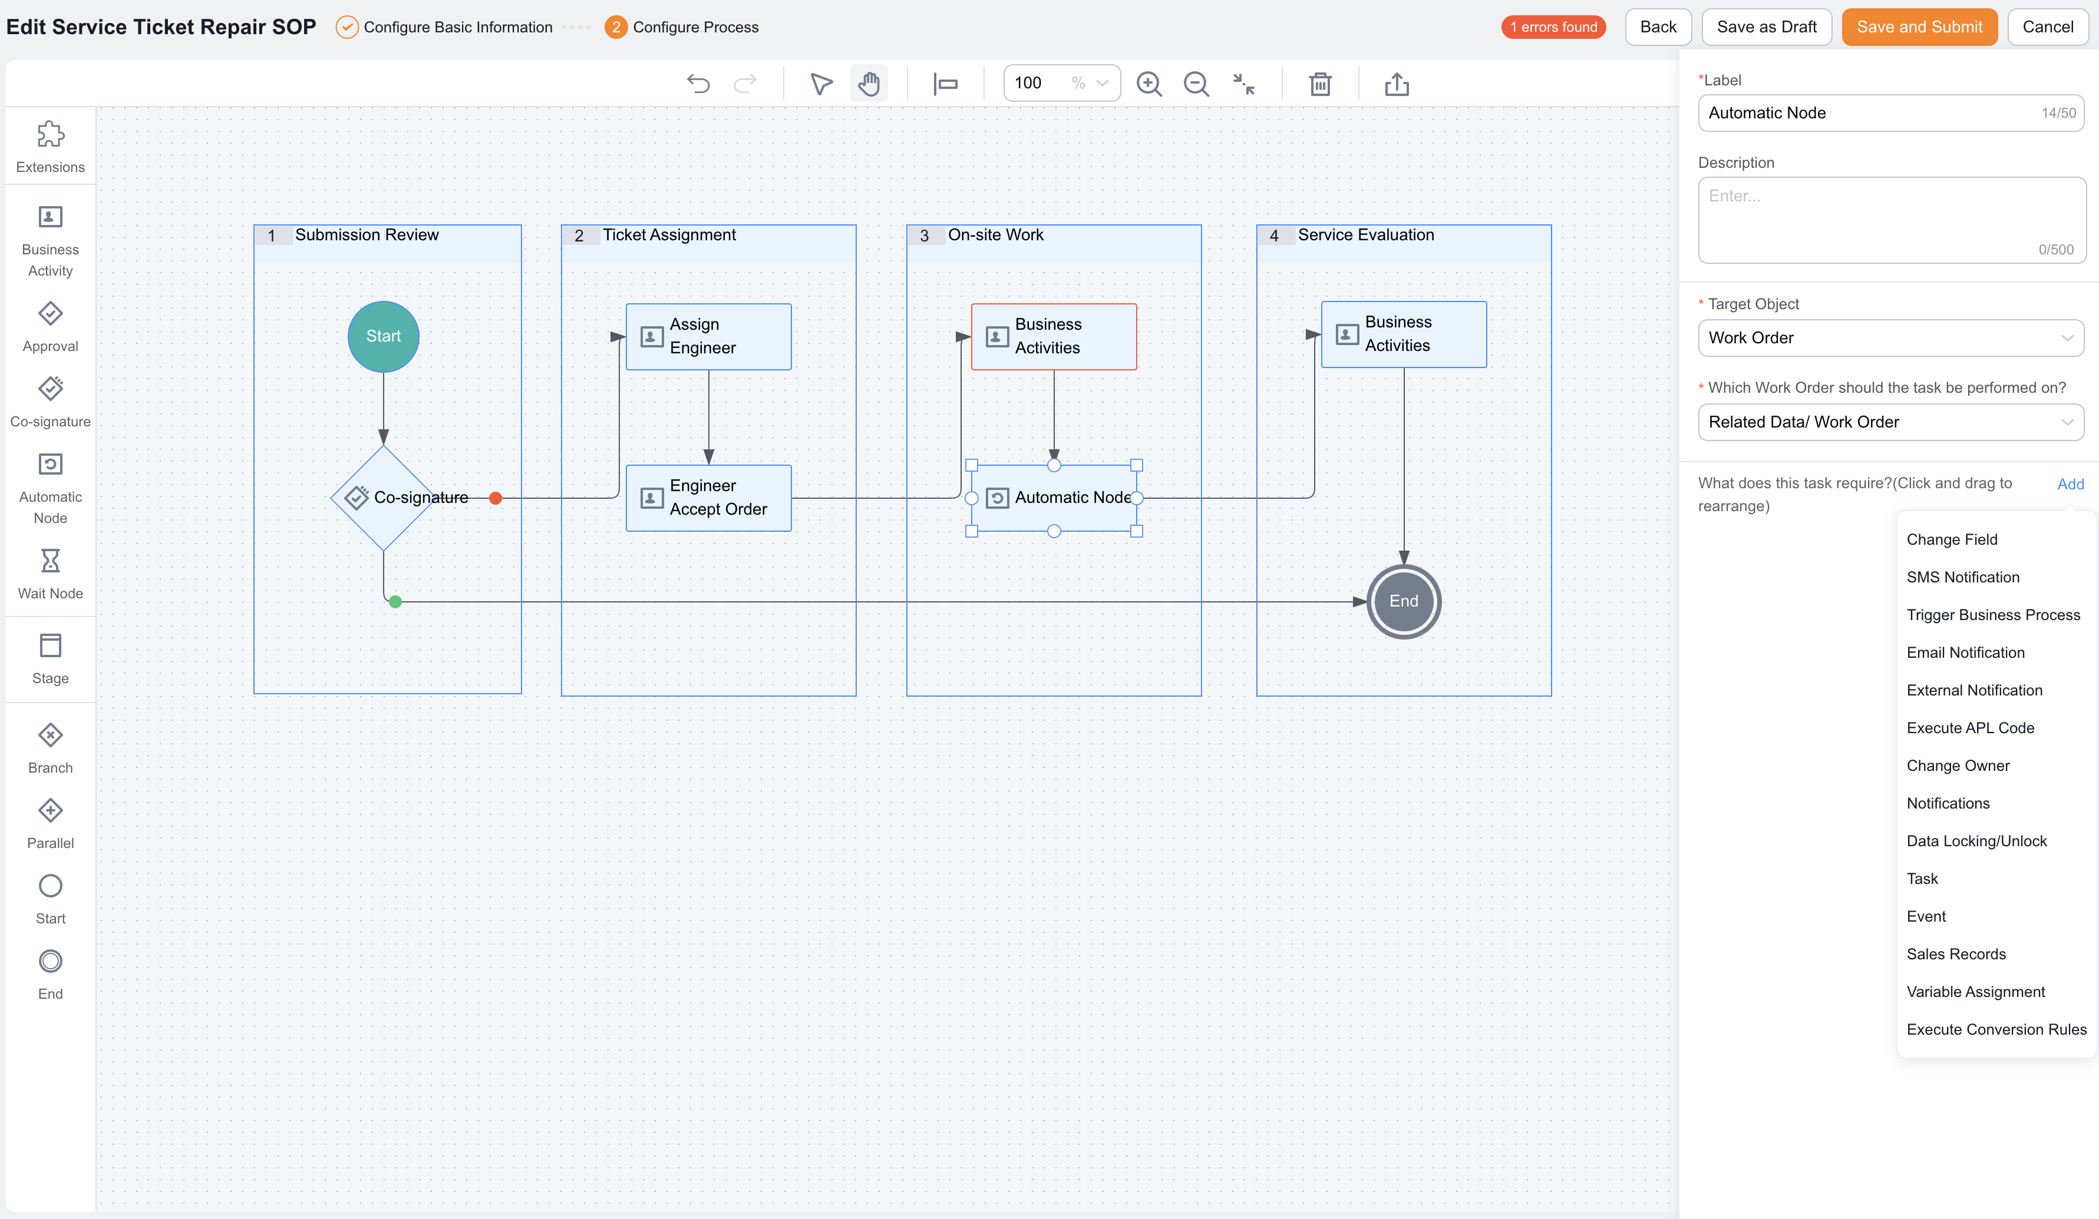
Task: Click Save as Draft button
Action: click(1766, 26)
